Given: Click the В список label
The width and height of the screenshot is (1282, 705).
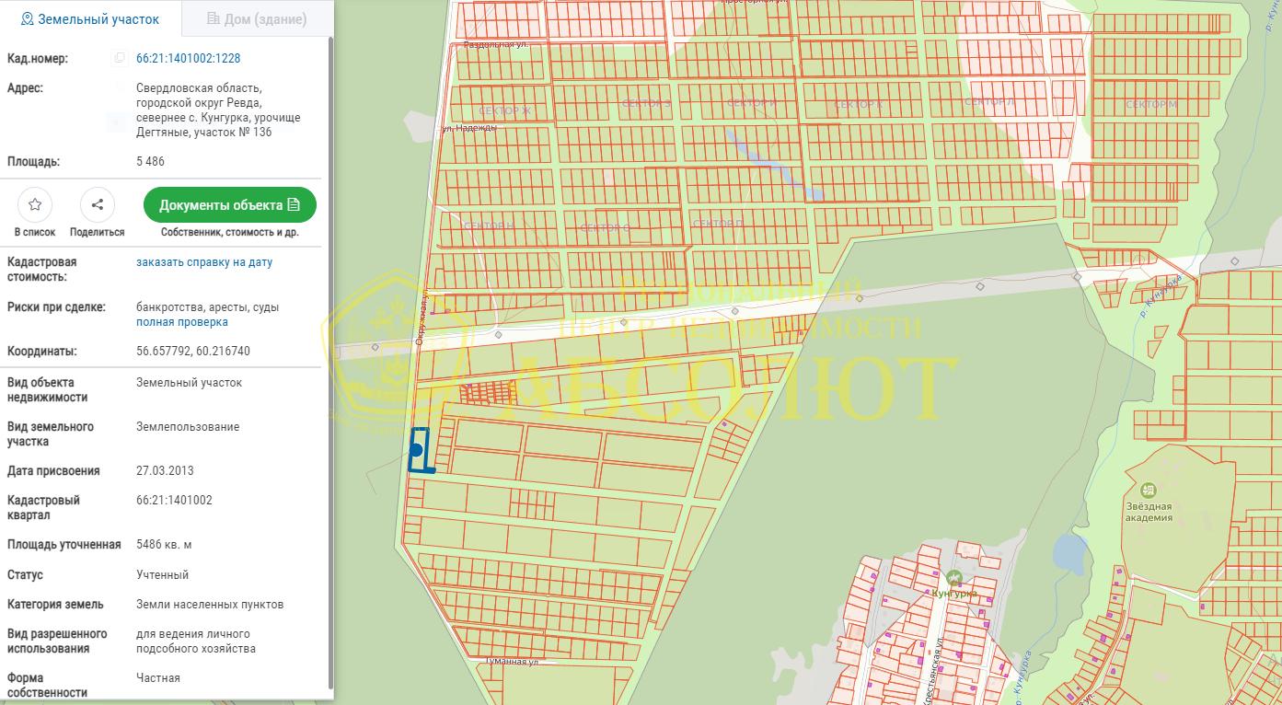Looking at the screenshot, I should point(35,233).
